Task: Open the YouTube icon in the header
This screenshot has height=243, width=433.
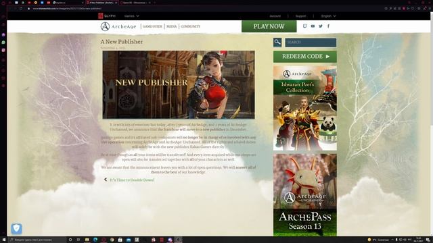Action: tap(313, 26)
